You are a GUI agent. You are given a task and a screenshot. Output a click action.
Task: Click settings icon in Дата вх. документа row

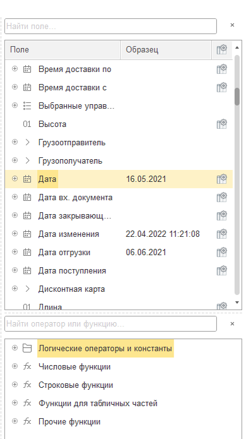(x=221, y=197)
